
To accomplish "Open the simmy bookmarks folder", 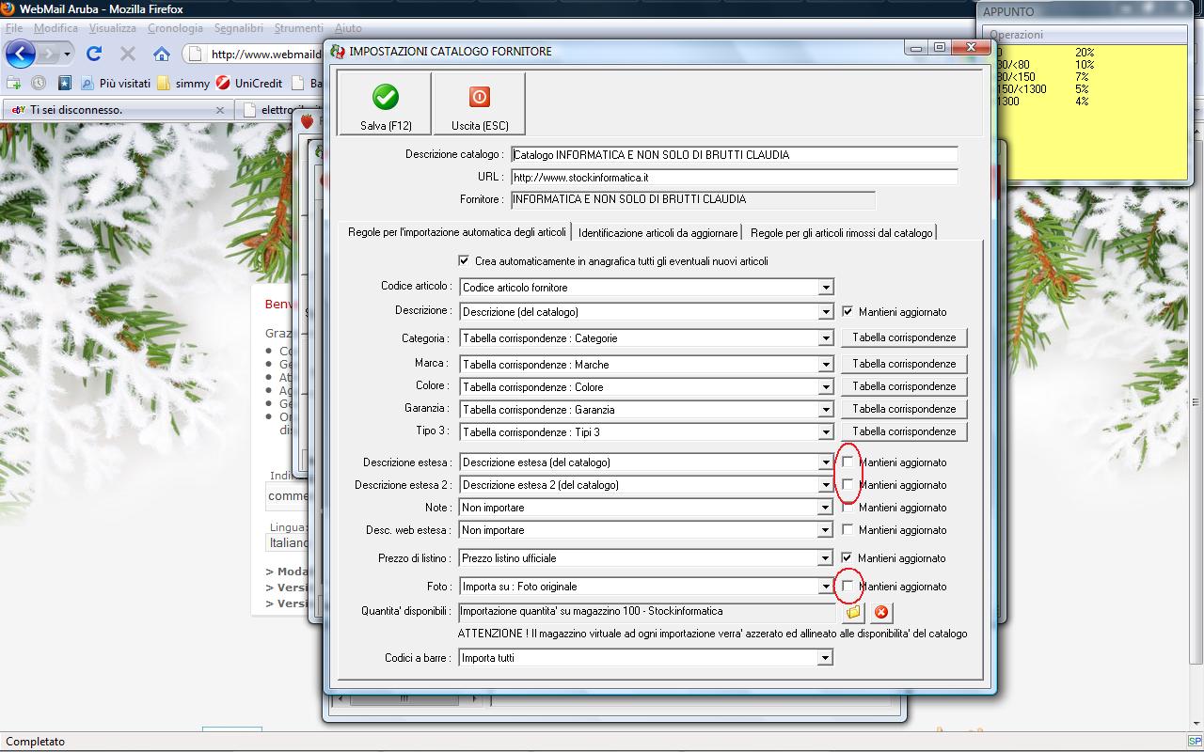I will point(183,83).
